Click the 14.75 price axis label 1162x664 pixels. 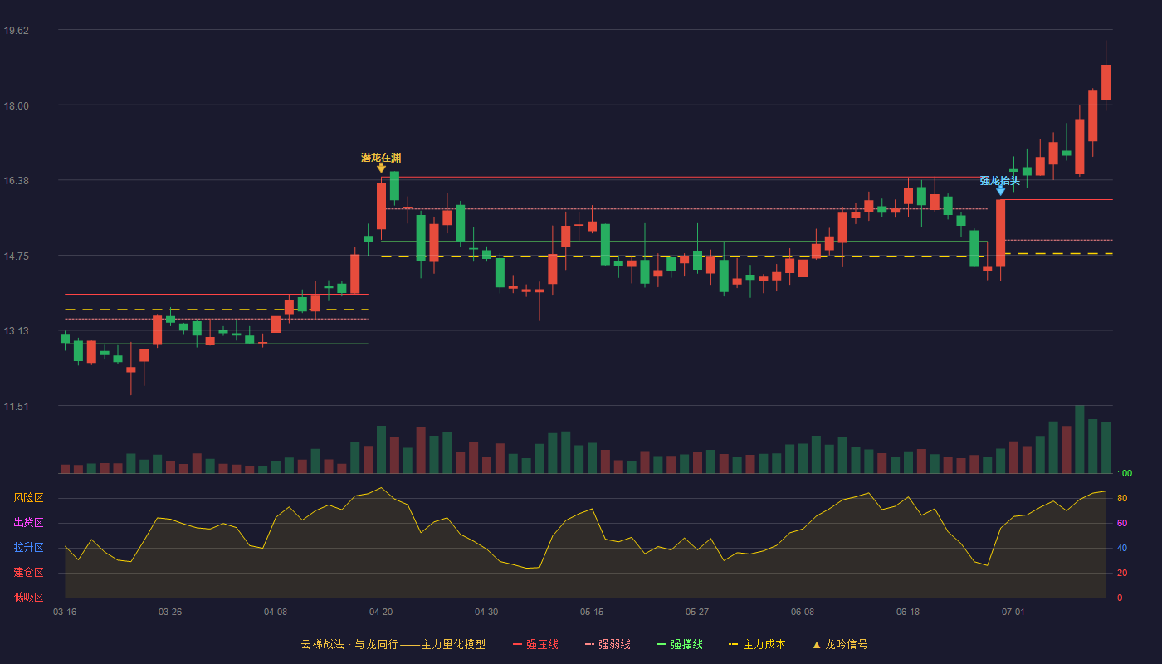click(16, 256)
